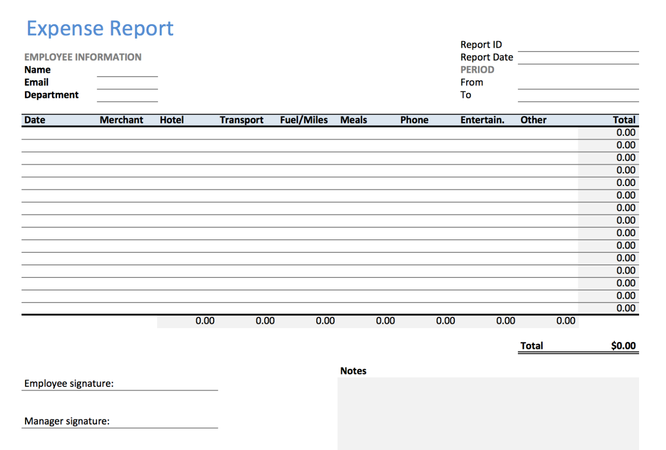Click the Hotel column header
Screen dimensions: 666x450
tap(171, 120)
